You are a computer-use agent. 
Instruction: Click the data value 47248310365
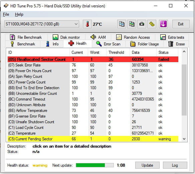143,99
